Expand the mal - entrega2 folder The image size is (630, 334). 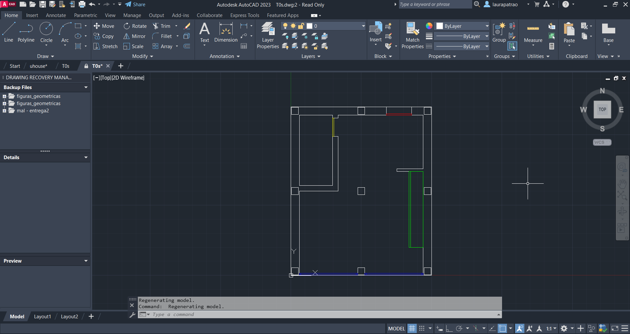click(x=5, y=111)
